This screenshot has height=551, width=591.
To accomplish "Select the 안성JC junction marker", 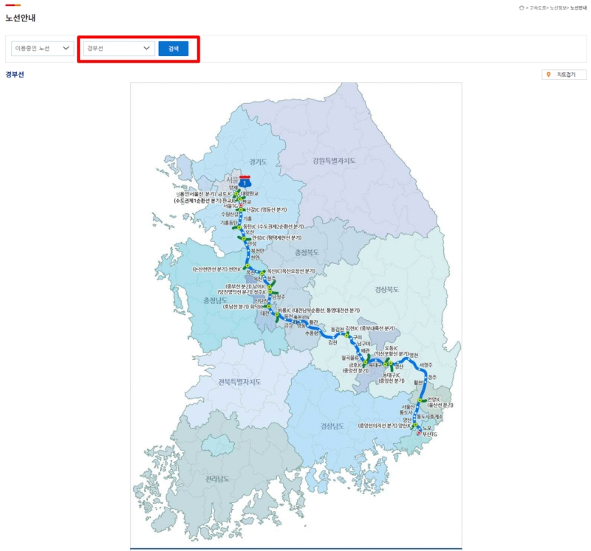I will 244,238.
